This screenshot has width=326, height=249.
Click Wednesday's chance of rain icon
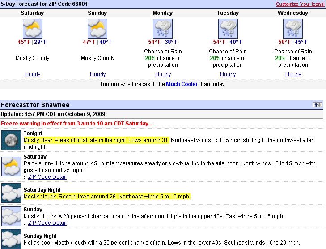click(293, 29)
